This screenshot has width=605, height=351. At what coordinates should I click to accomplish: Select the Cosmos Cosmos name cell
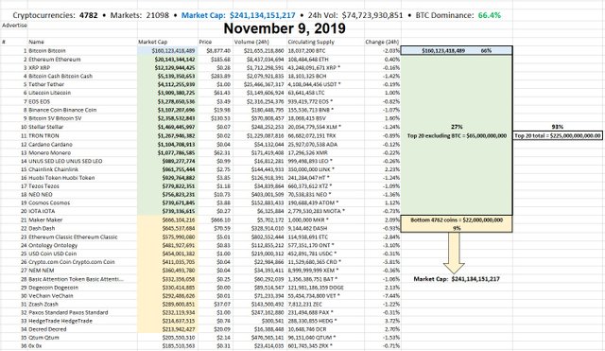tap(49, 202)
